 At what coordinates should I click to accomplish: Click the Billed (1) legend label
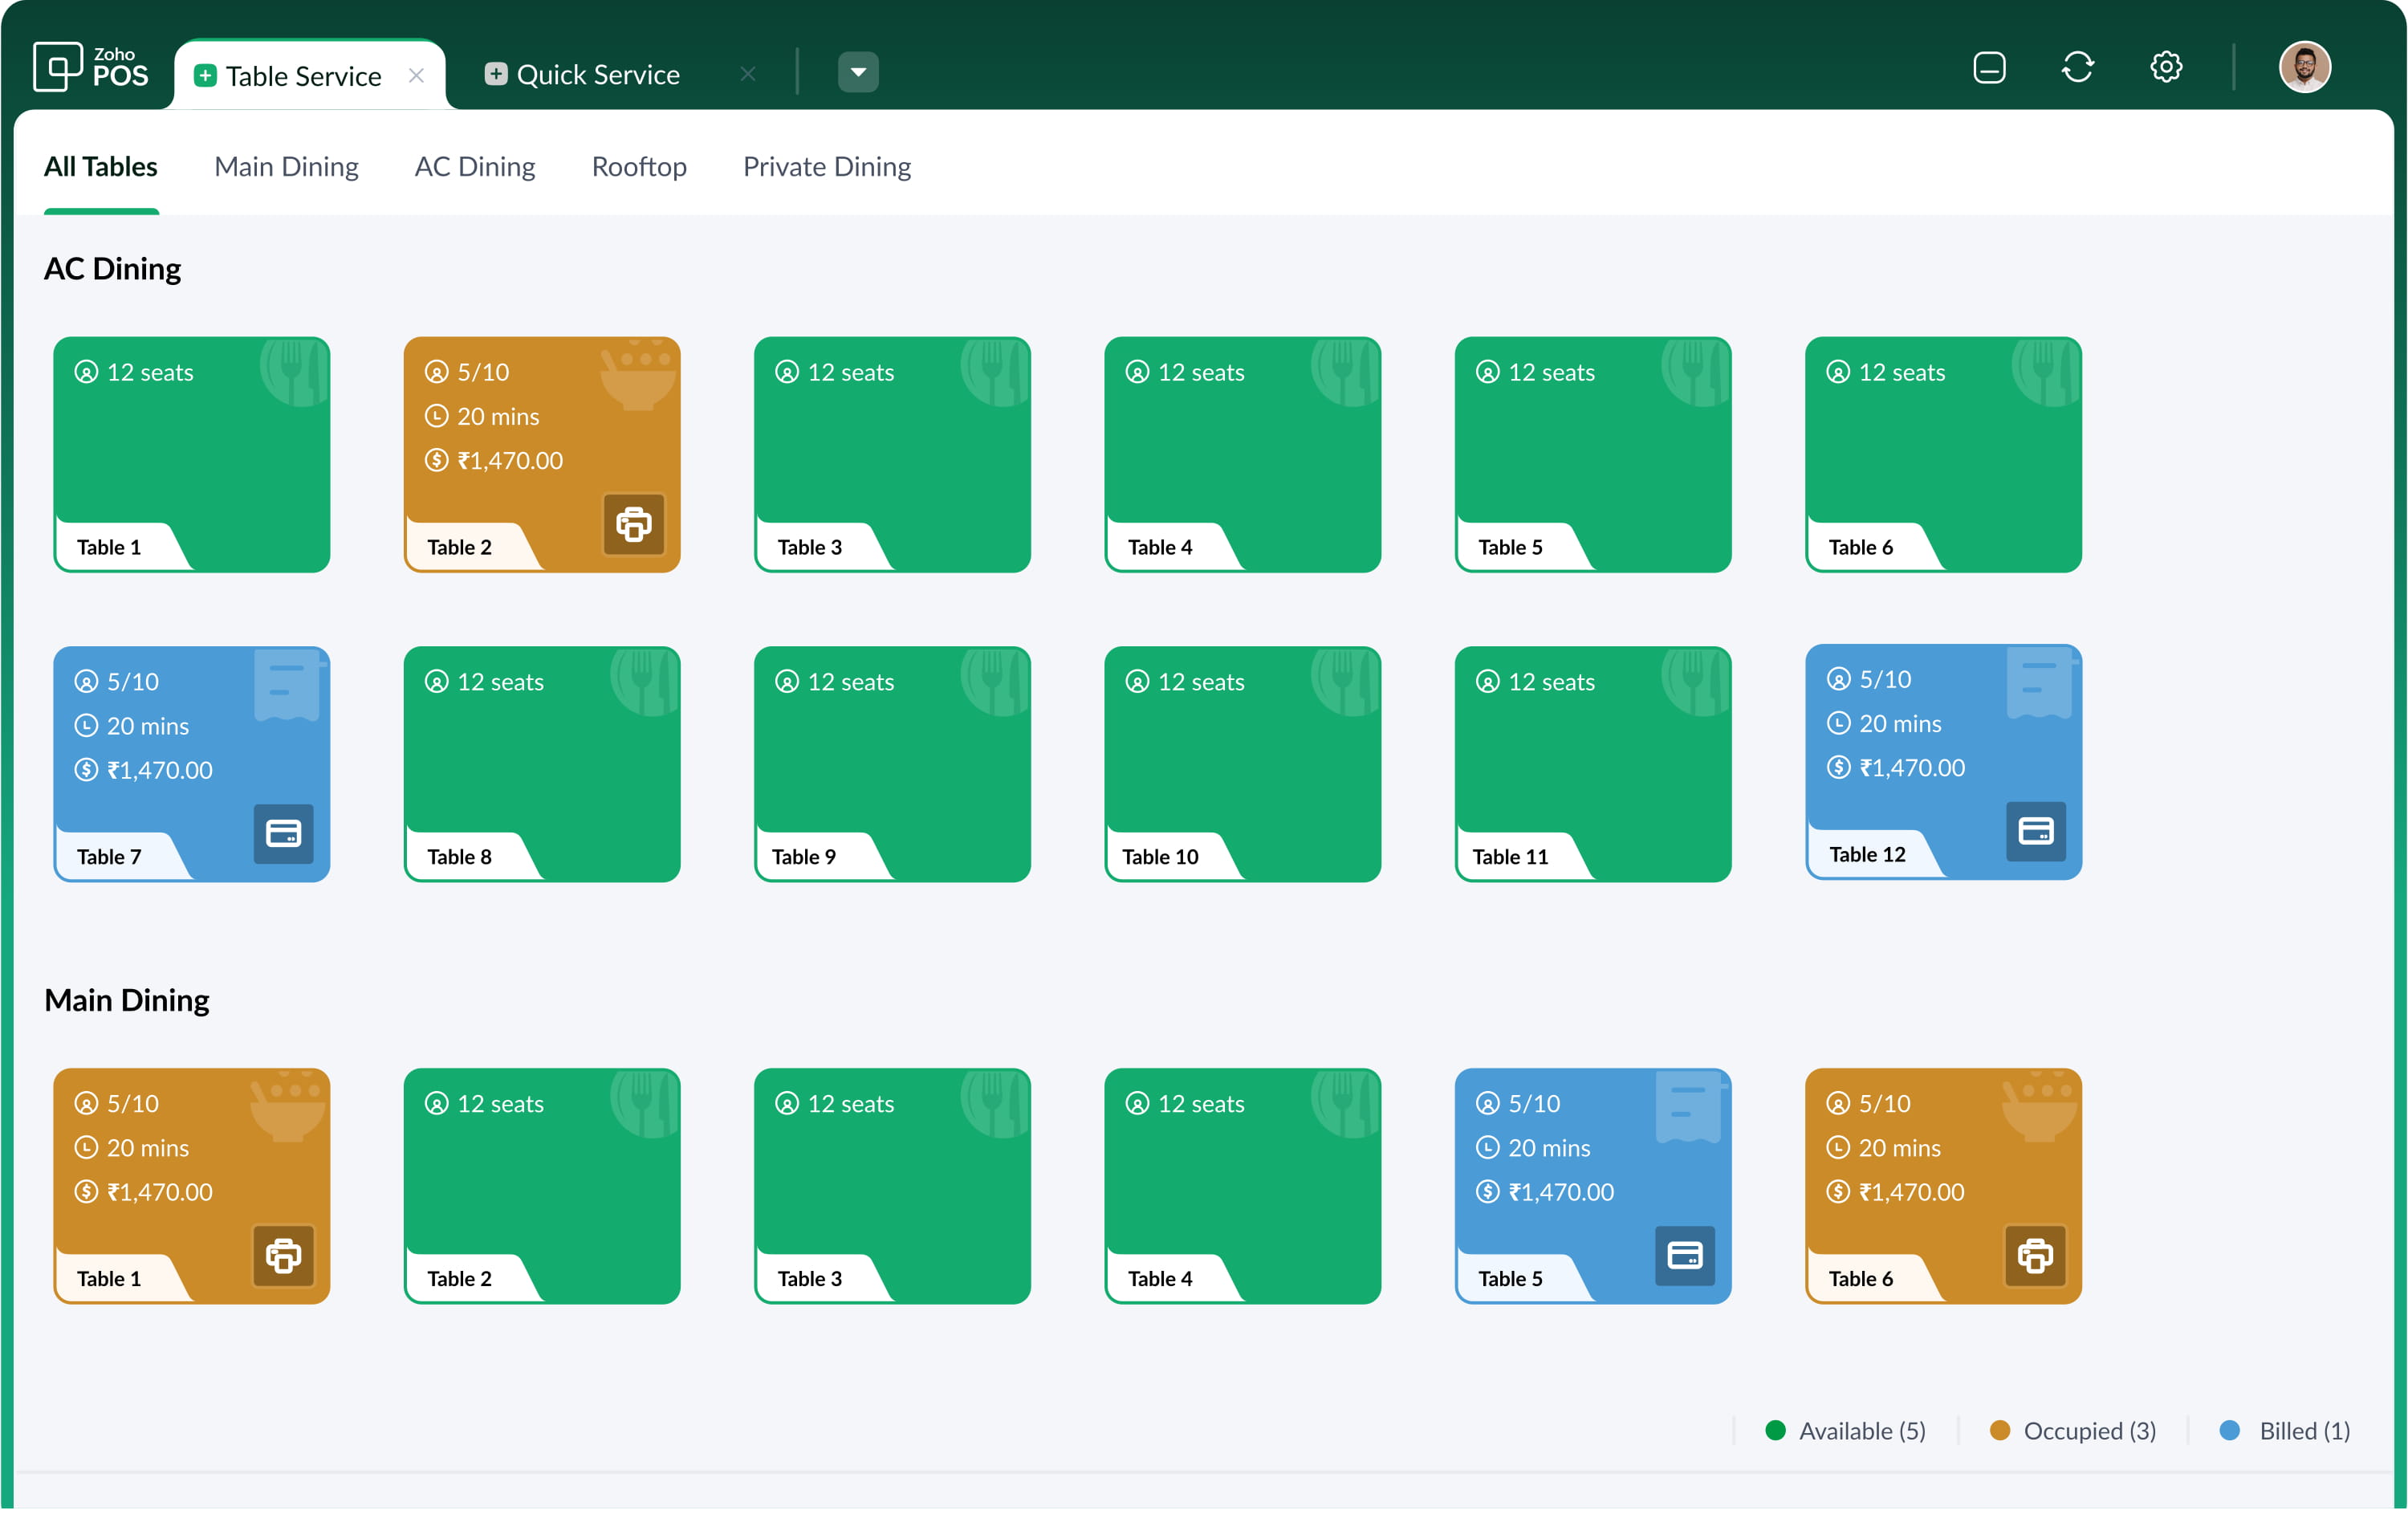pos(2304,1431)
